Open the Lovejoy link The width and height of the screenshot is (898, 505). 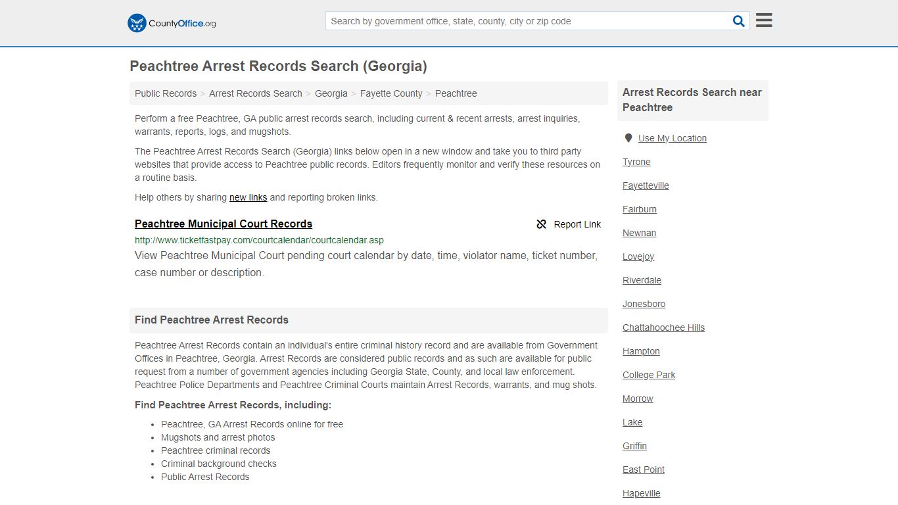(x=638, y=256)
